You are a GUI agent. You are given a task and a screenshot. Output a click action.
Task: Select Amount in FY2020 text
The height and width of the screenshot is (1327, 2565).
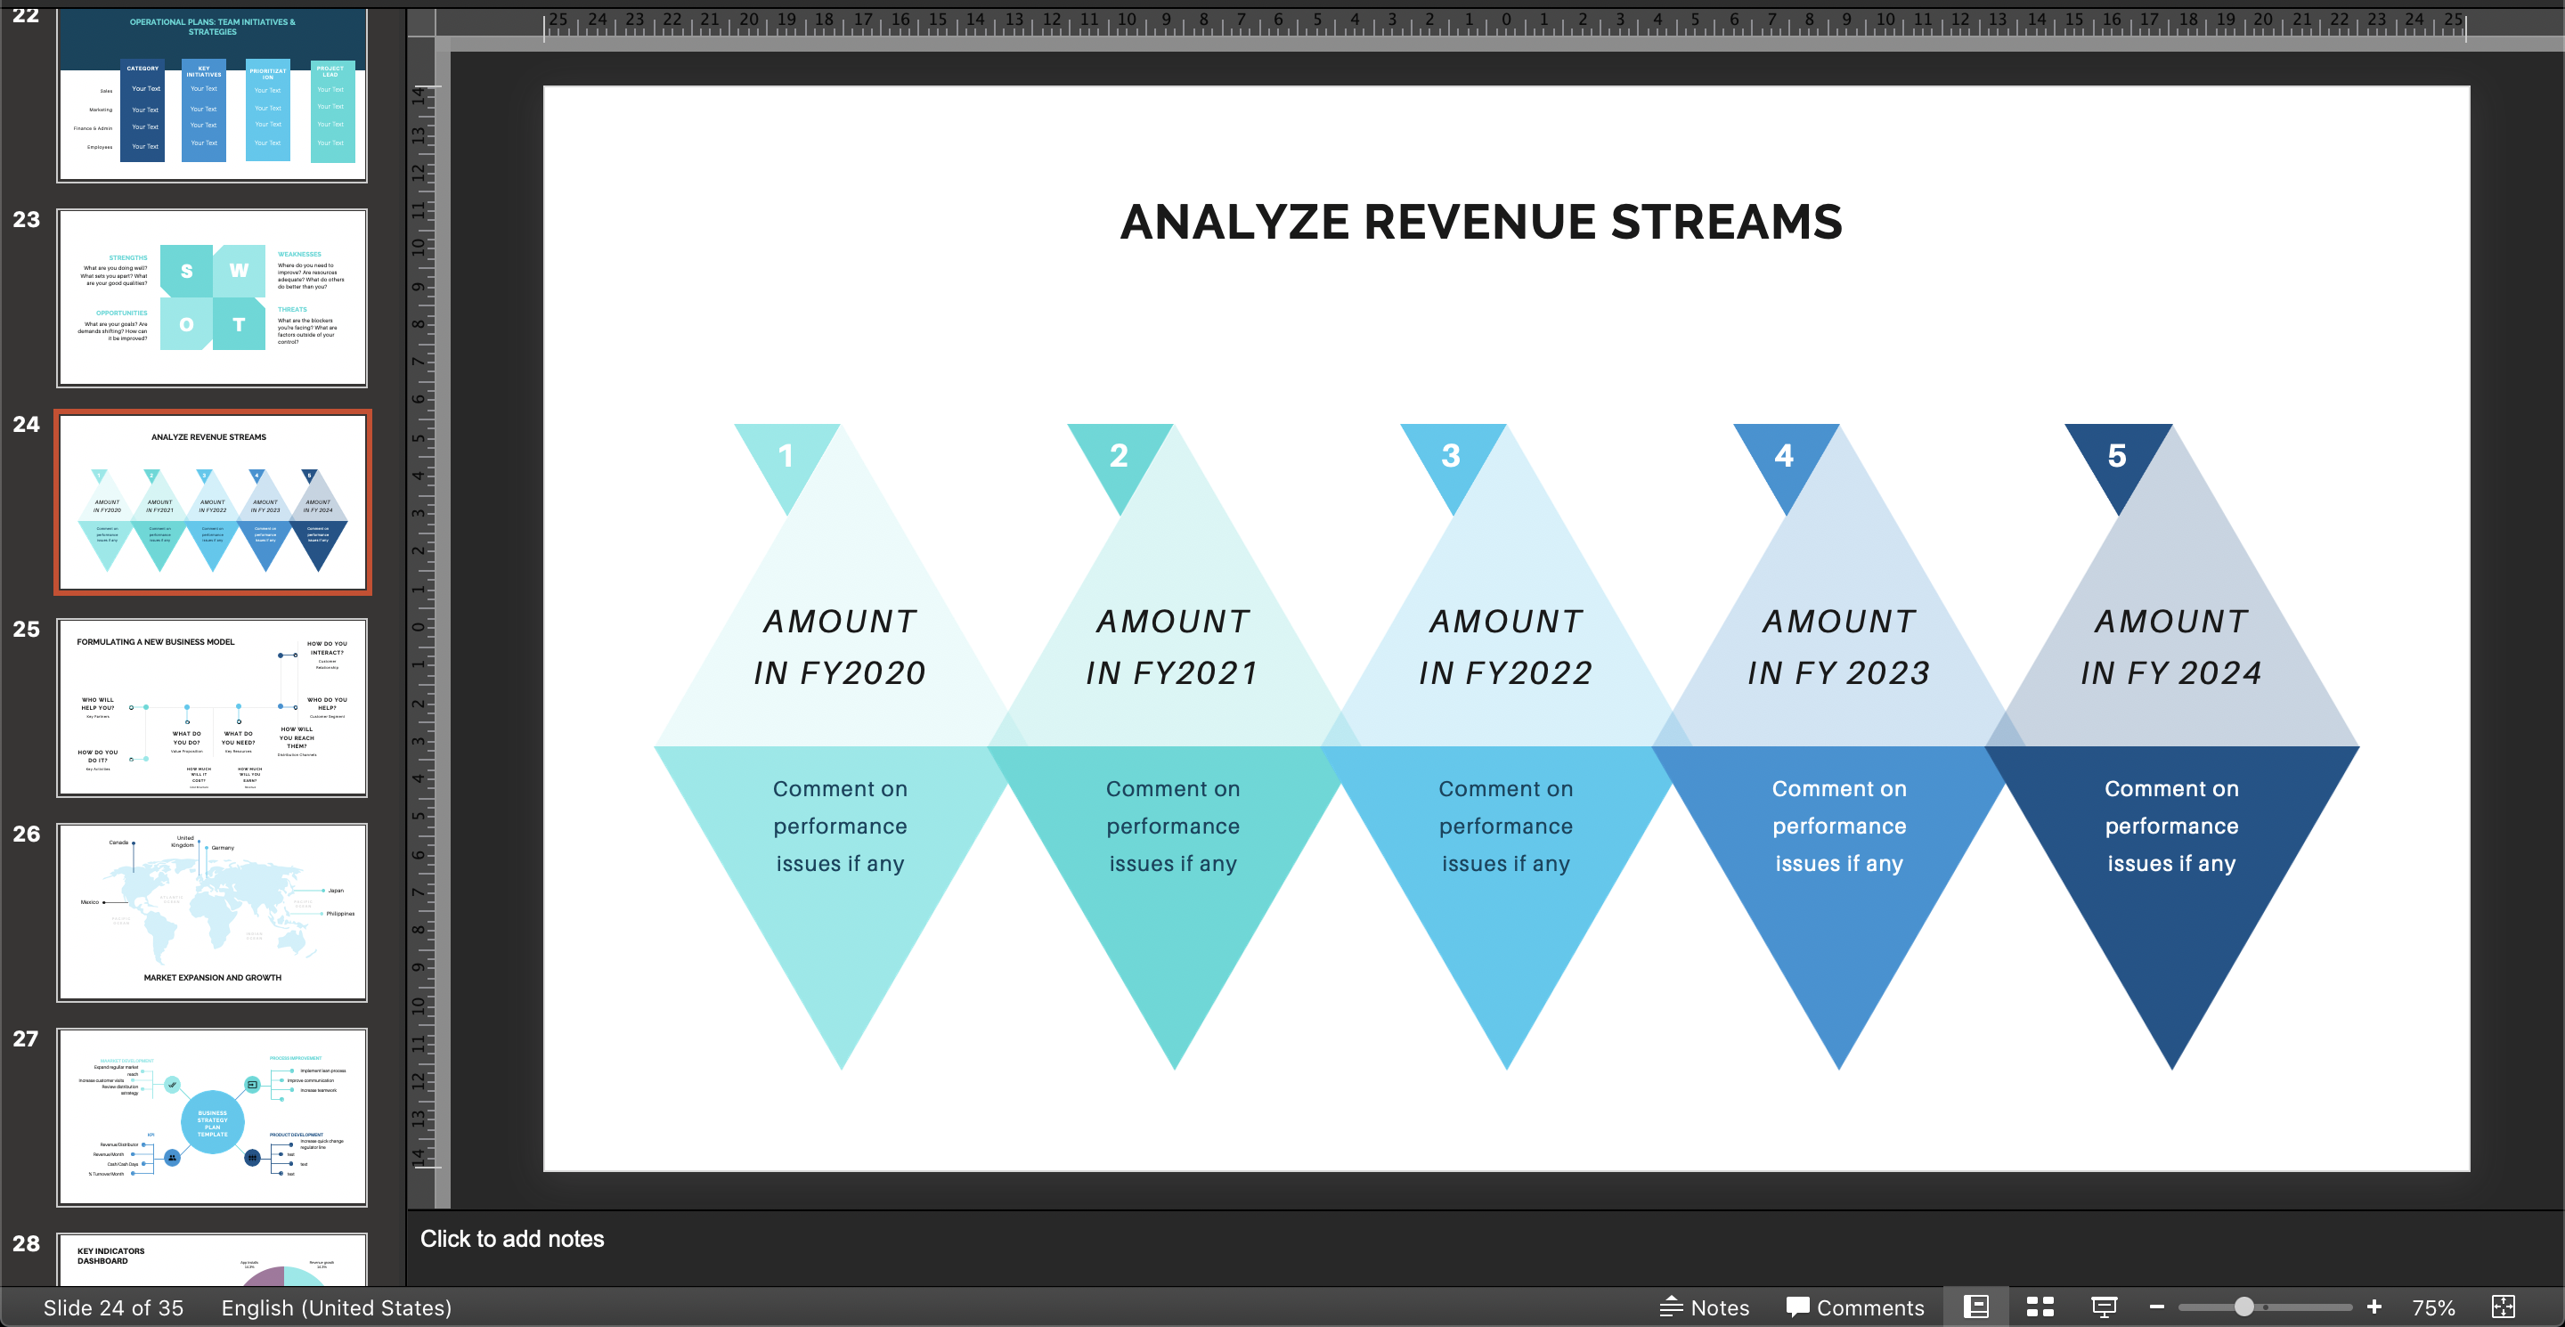click(841, 647)
